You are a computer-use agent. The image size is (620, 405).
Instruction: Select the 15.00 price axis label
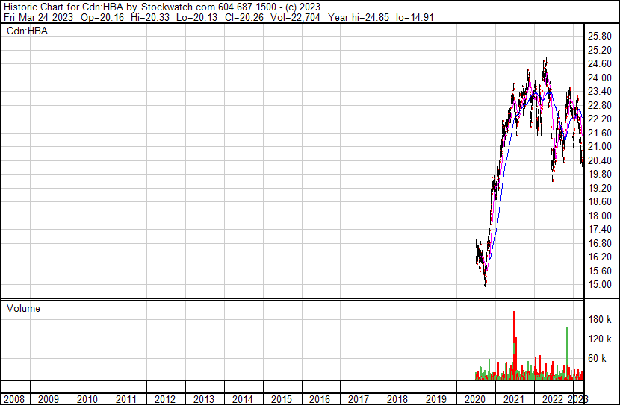(x=600, y=284)
